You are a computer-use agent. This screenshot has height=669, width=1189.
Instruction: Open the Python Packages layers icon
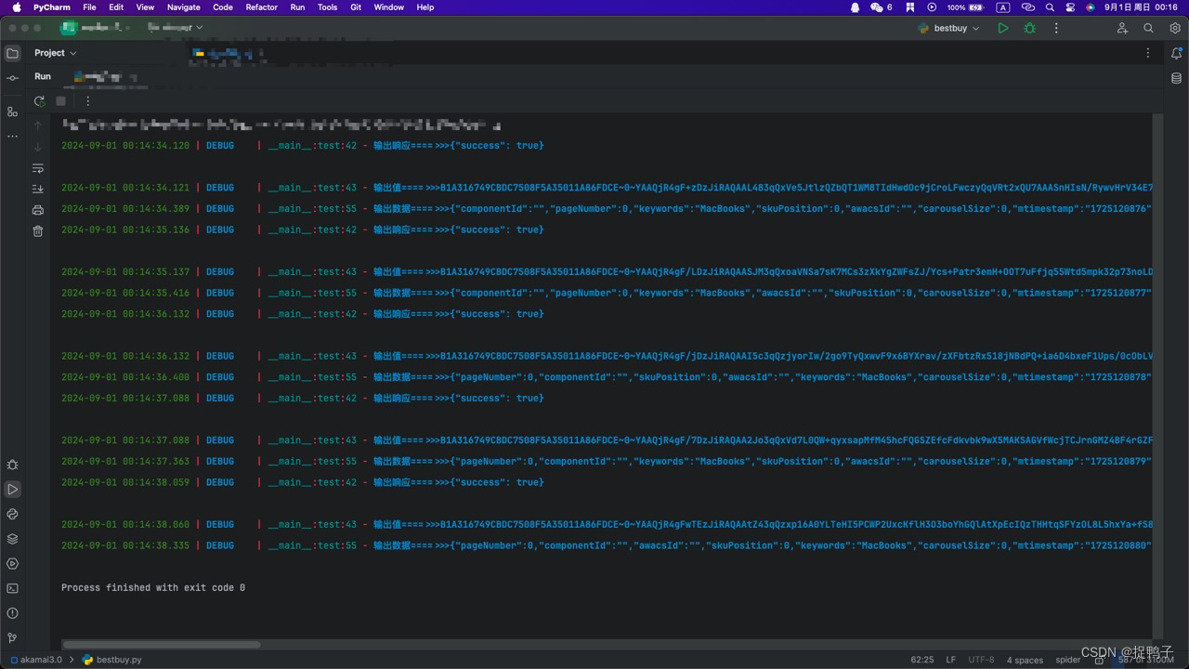coord(12,539)
